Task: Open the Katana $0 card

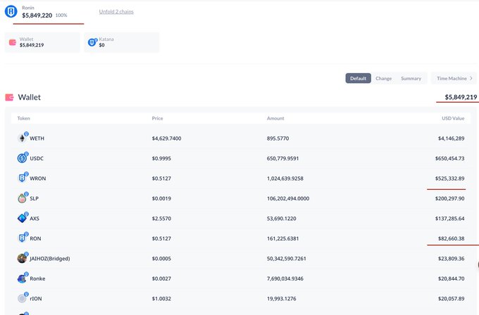Action: [122, 42]
